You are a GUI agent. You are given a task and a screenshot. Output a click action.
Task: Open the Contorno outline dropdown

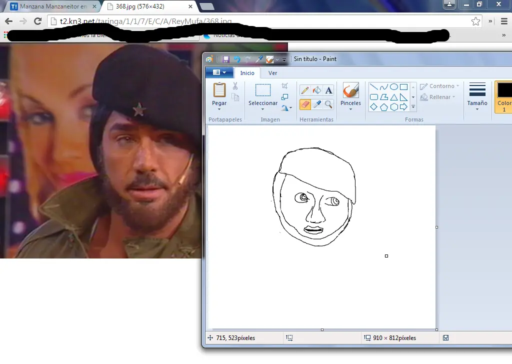pyautogui.click(x=439, y=86)
